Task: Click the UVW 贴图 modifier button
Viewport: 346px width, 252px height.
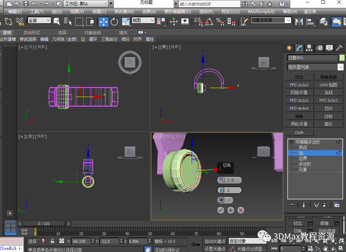Action: coord(328,85)
